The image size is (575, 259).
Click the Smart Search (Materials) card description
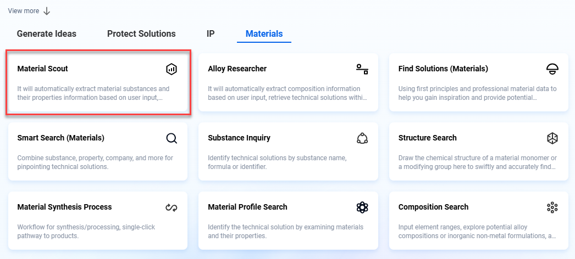[x=95, y=162]
